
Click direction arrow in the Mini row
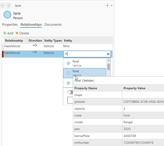click(35, 46)
